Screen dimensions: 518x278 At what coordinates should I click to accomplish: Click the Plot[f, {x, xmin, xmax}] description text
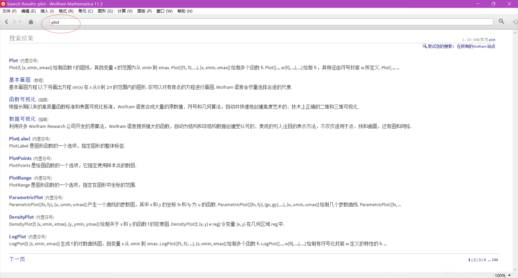204,68
